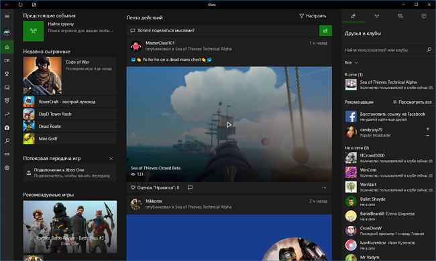The height and width of the screenshot is (261, 436).
Task: Open your profile avatar in sidebar
Action: tap(7, 31)
